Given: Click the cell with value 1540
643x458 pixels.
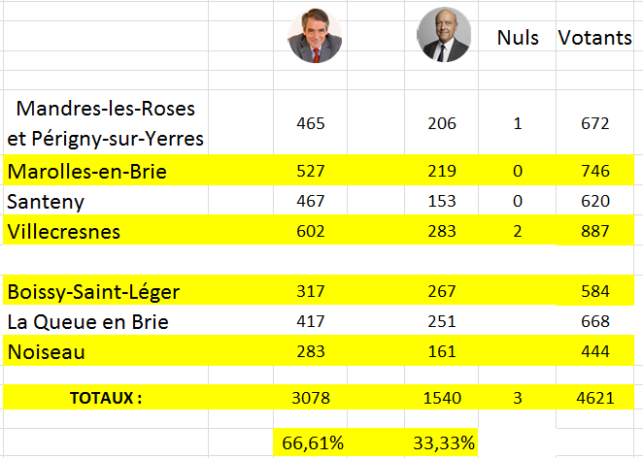Looking at the screenshot, I should click(442, 398).
